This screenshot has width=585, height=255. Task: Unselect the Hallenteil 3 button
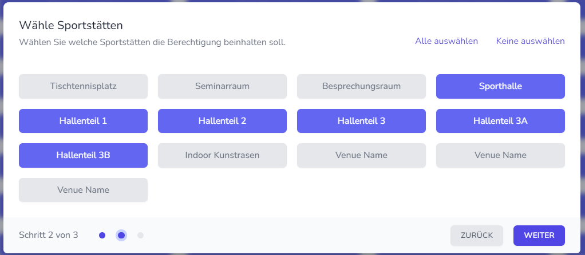point(361,121)
